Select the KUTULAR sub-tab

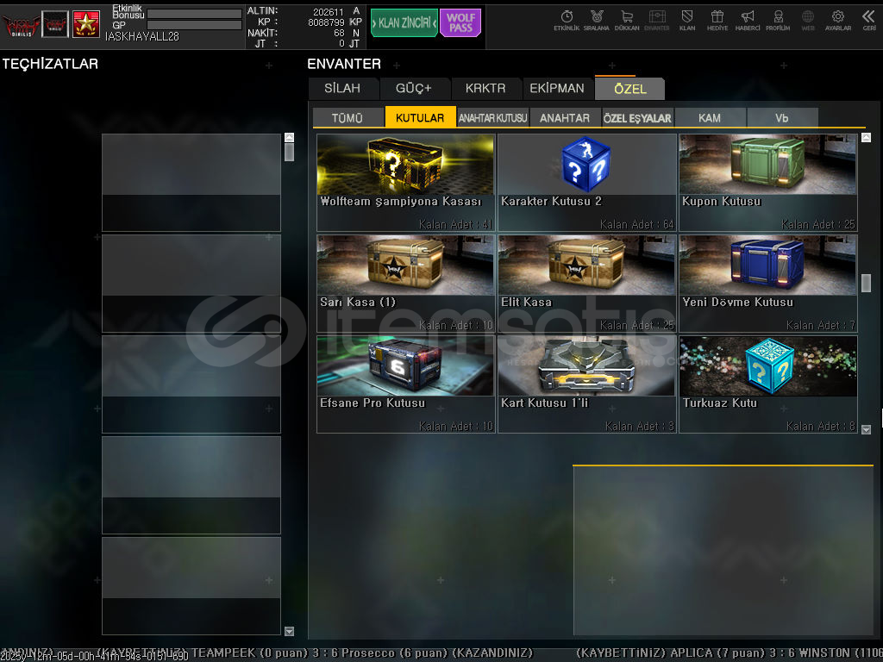click(x=420, y=117)
